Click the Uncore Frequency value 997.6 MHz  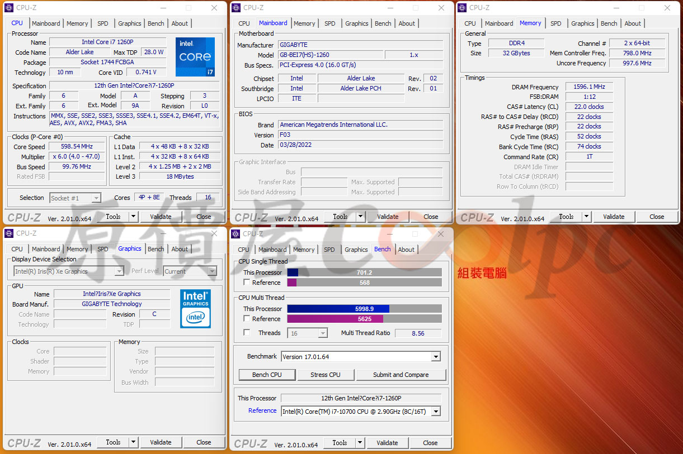click(637, 63)
